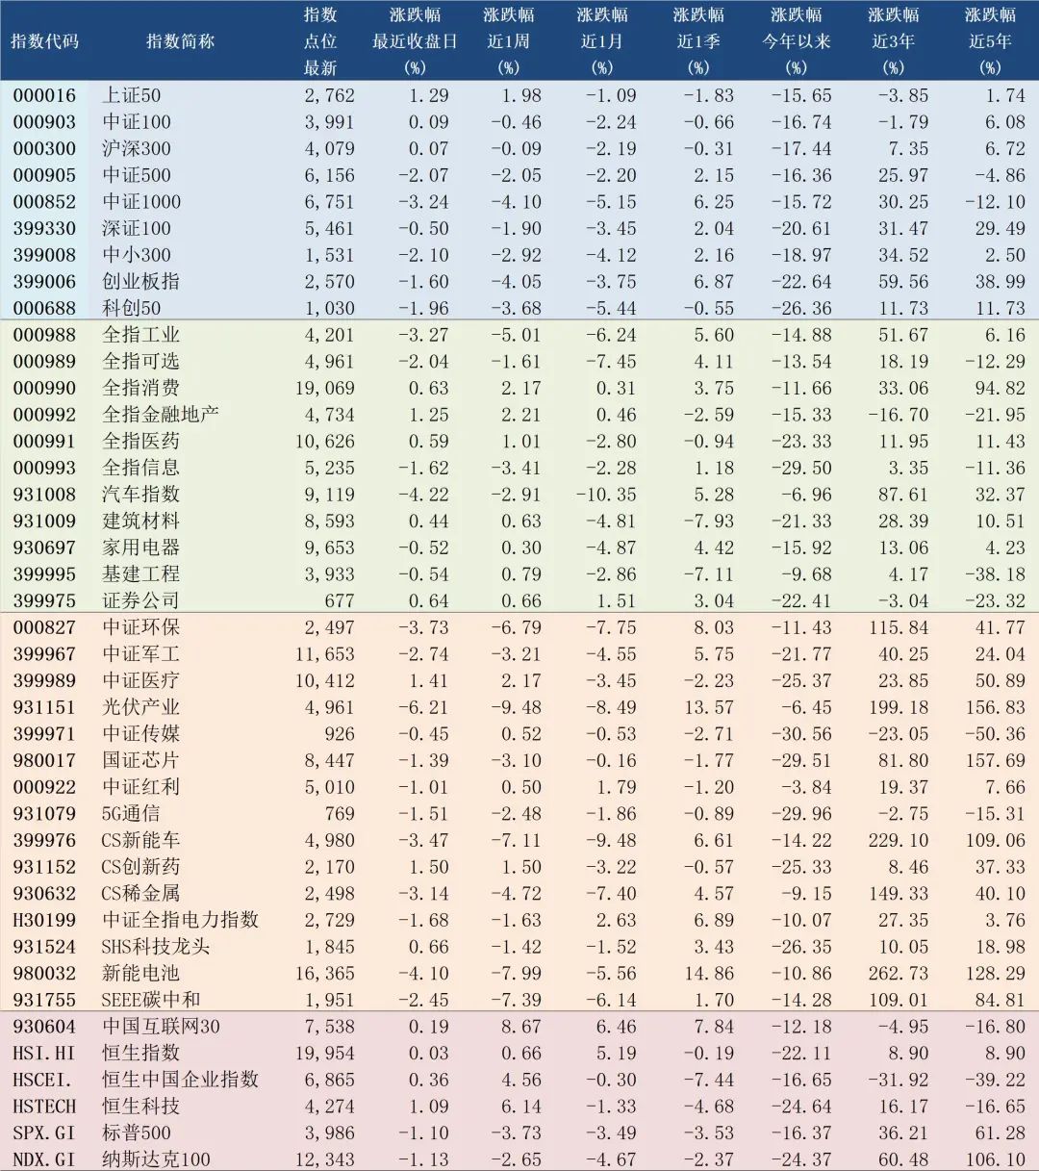Screen dimensions: 1039x1171
Task: Click the 全指医药 index name
Action: coord(140,441)
